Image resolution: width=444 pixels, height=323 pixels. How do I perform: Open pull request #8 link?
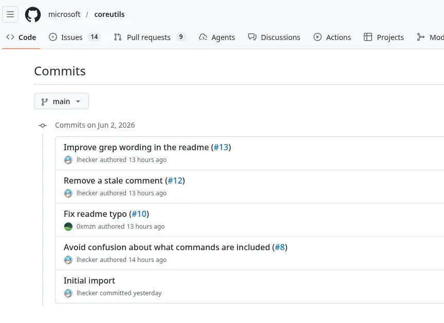pos(280,247)
